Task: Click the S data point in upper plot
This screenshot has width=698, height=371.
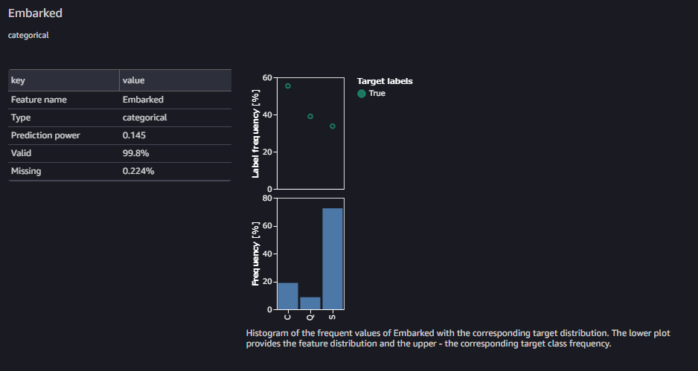Action: [333, 126]
